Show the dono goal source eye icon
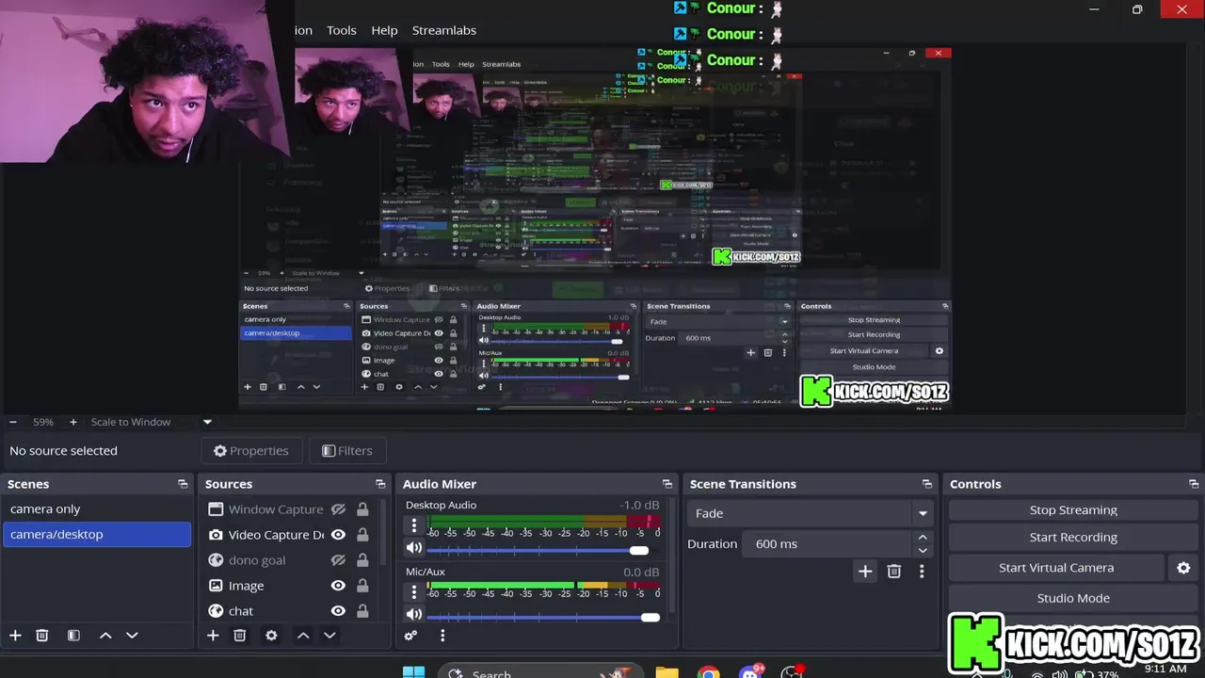Screen dimensions: 1205x678 pyautogui.click(x=338, y=560)
